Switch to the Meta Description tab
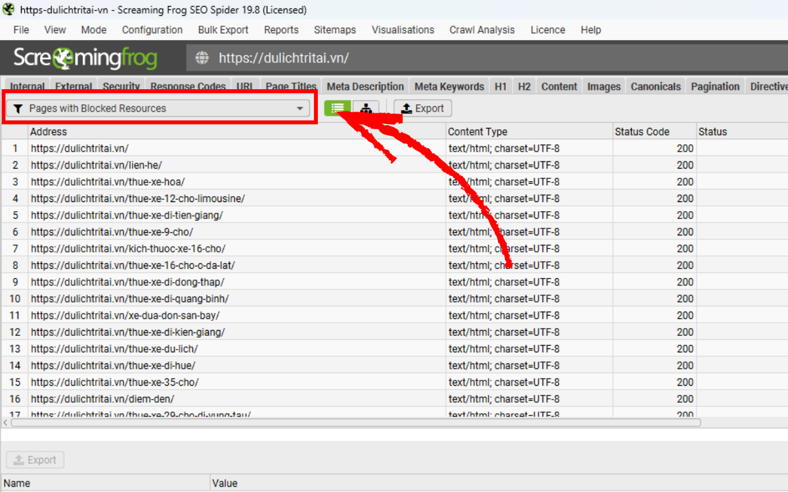Viewport: 788px width, 492px height. coord(365,87)
